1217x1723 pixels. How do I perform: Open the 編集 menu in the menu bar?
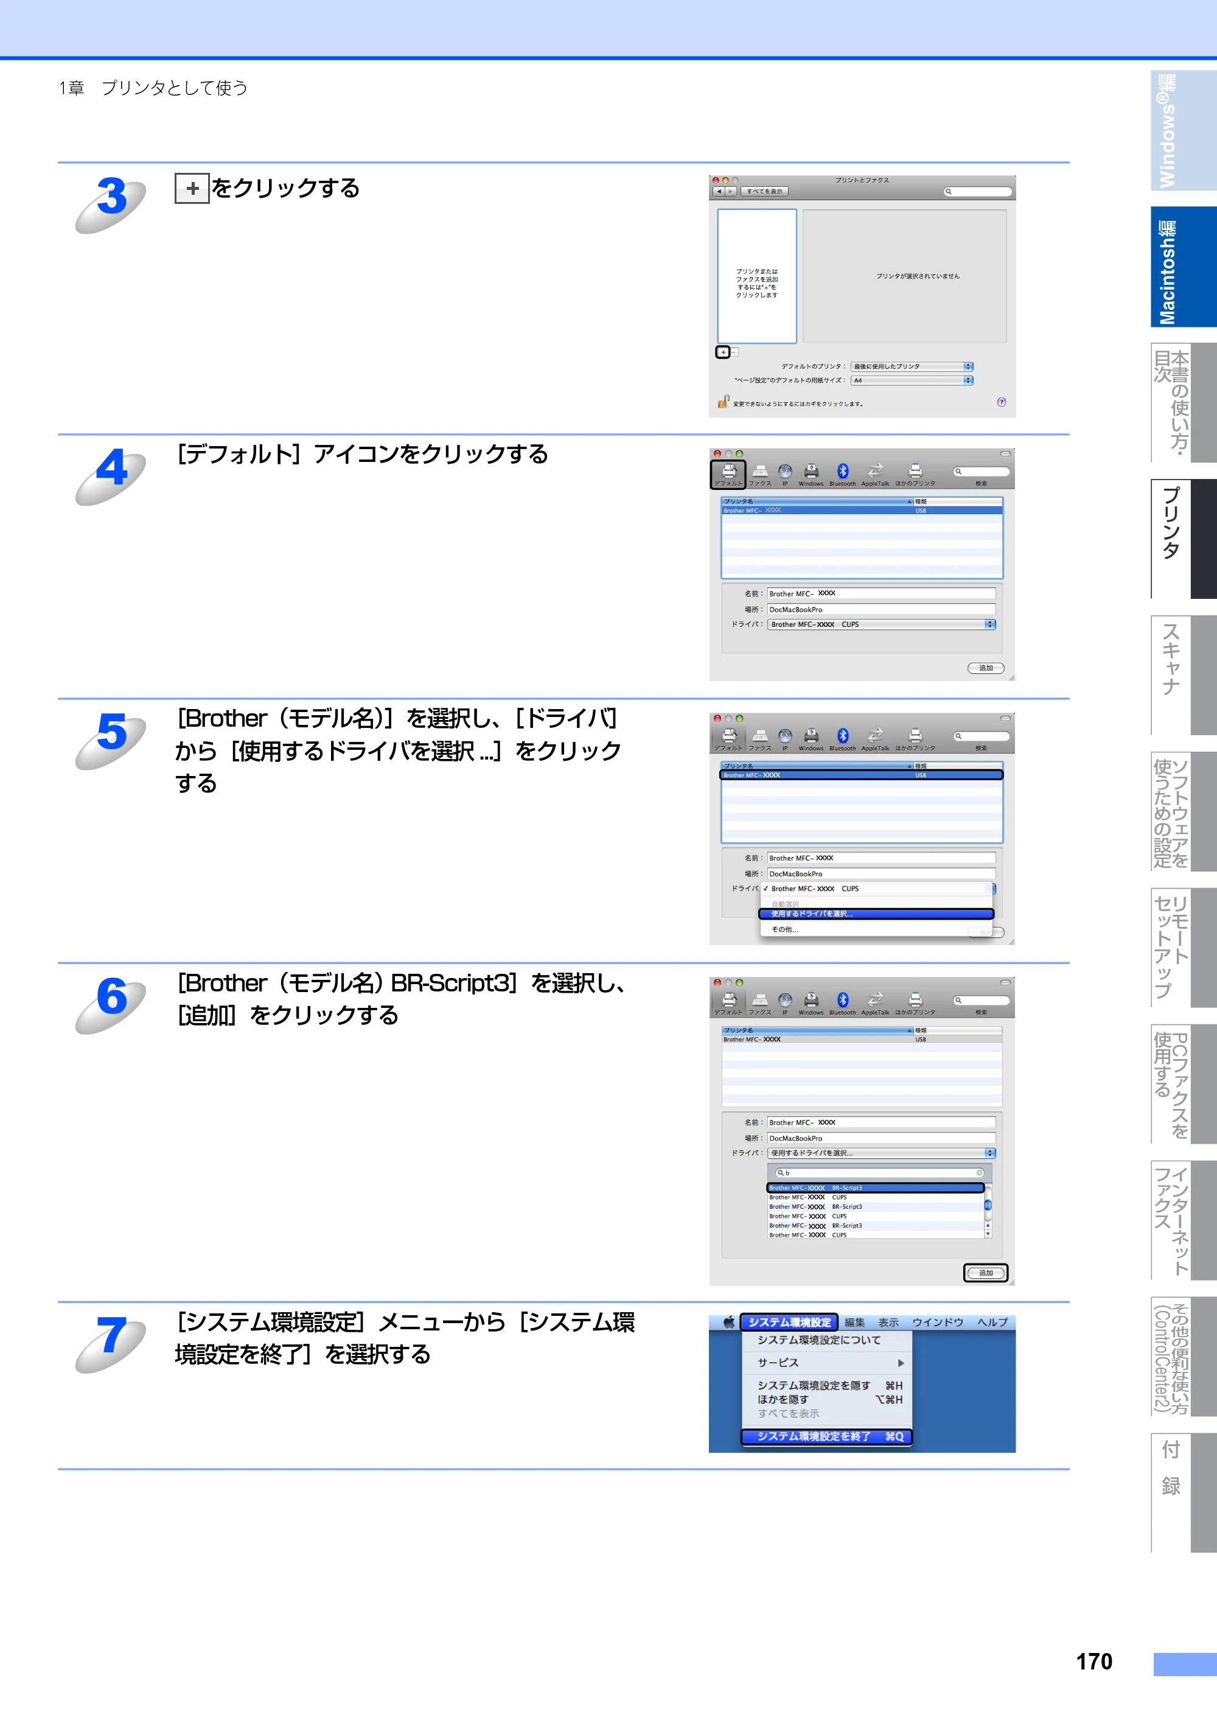[854, 1323]
